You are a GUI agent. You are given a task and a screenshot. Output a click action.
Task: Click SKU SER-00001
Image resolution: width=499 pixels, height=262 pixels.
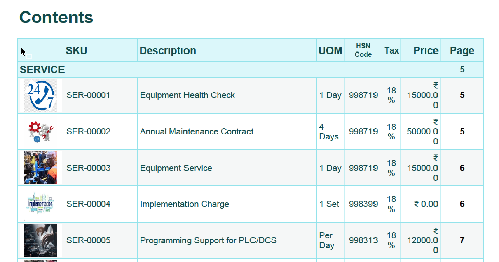(x=88, y=95)
